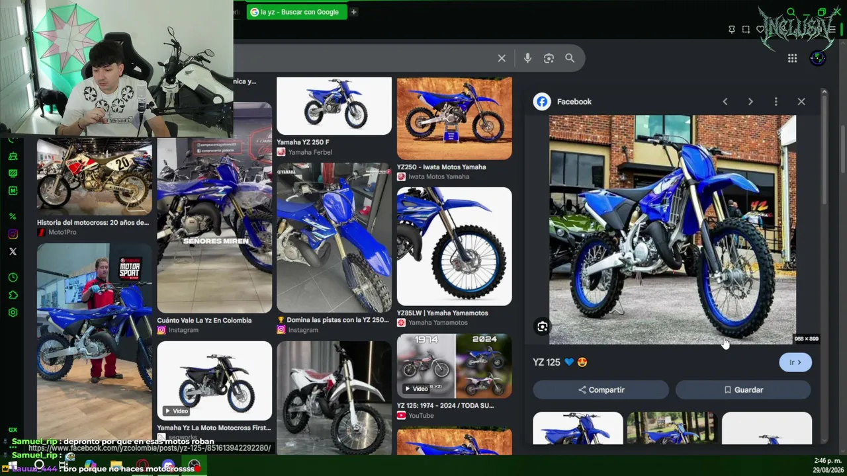The height and width of the screenshot is (476, 847).
Task: Open the Google apps grid
Action: (792, 58)
